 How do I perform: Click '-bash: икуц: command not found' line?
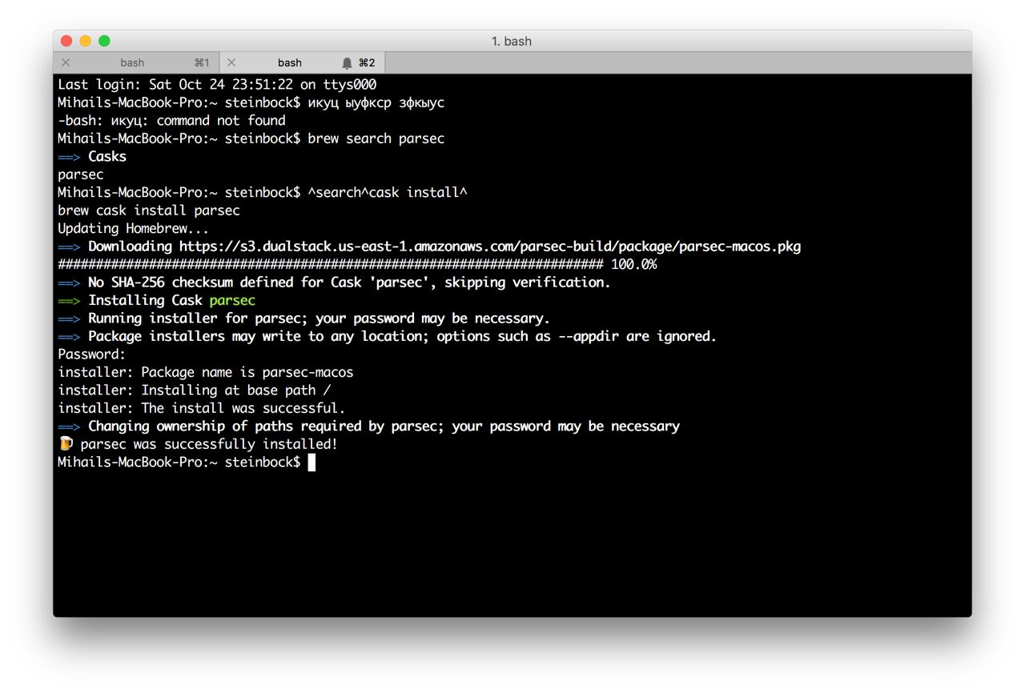pos(171,121)
